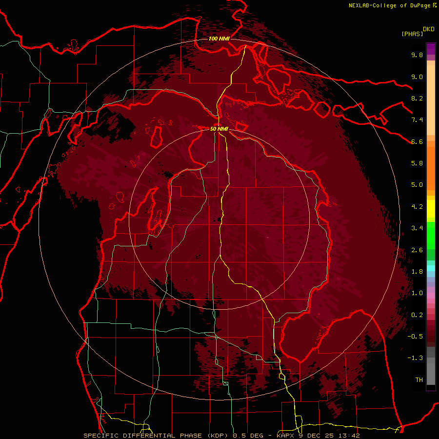Click the 100 NMI range ring label
The width and height of the screenshot is (439, 439).
coord(219,39)
